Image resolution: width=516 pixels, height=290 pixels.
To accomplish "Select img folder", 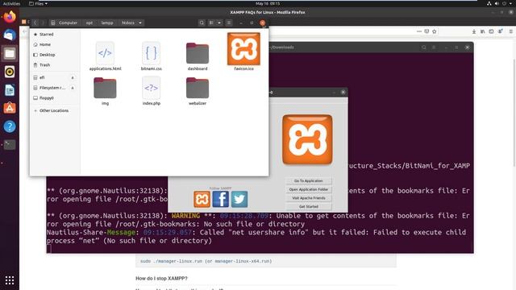I will [x=105, y=88].
